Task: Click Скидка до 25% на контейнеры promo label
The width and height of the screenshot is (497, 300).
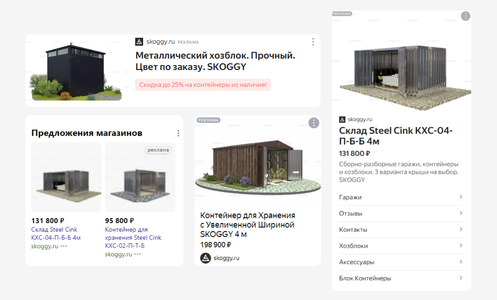Action: (203, 84)
